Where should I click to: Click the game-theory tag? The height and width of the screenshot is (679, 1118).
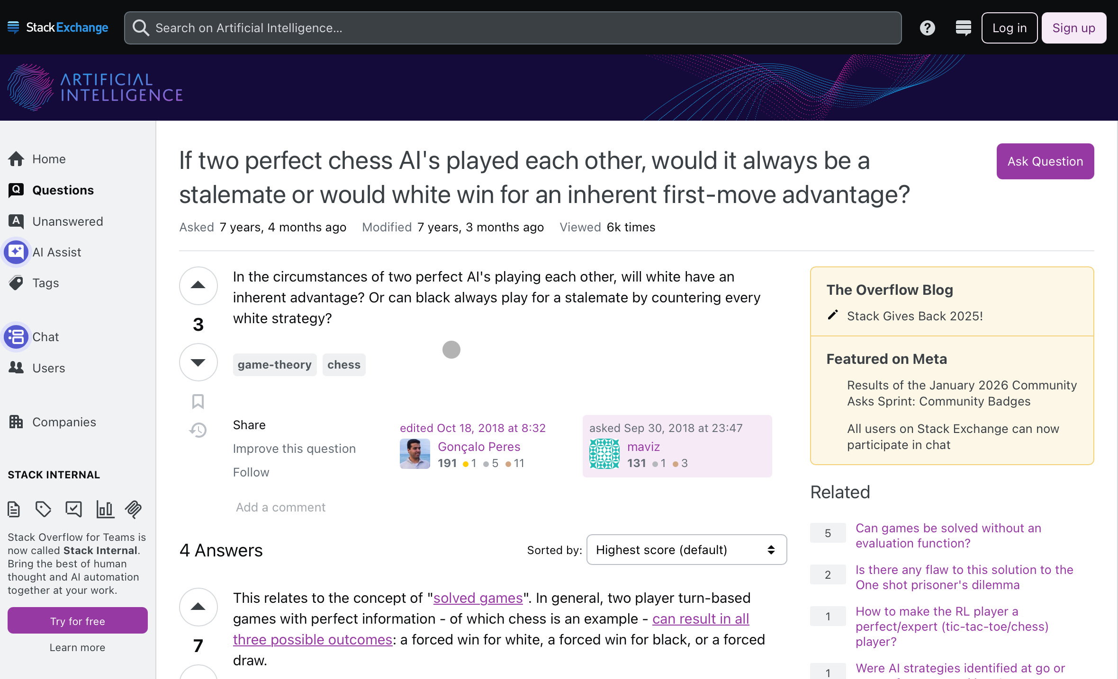tap(274, 365)
